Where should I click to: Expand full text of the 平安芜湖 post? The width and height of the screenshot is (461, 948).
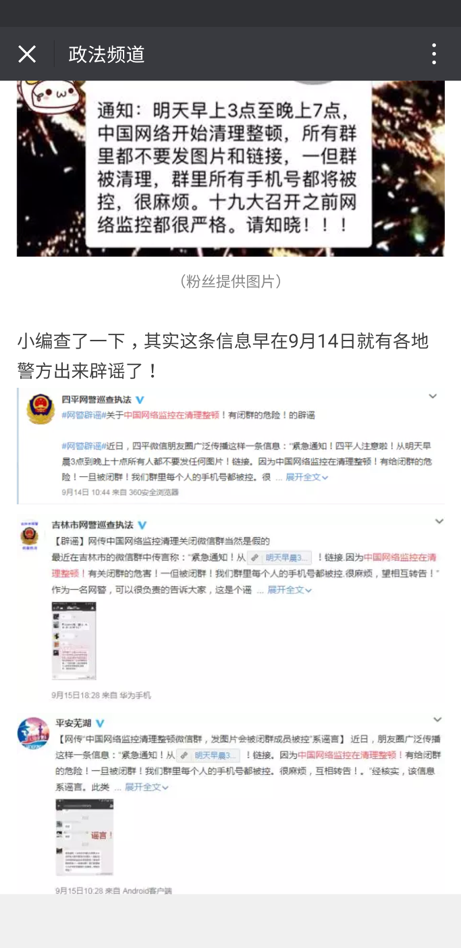coord(146,787)
